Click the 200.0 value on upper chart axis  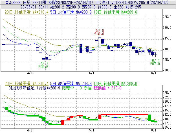point(168,70)
